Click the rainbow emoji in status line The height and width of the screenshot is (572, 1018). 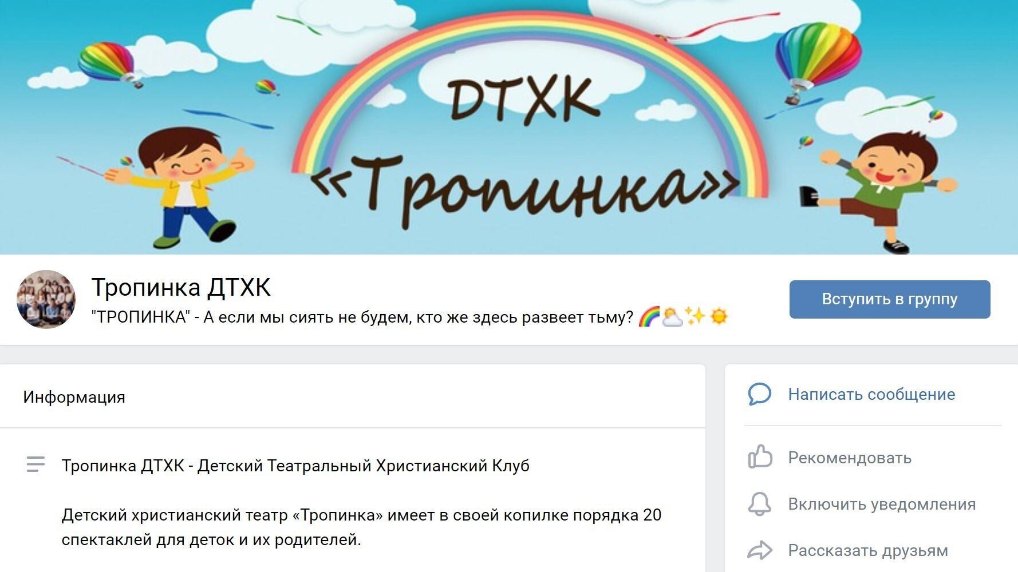pyautogui.click(x=649, y=316)
